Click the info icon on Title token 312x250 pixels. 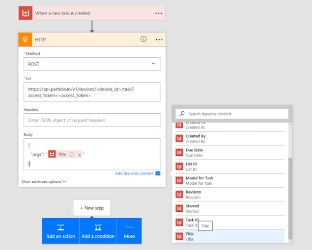(72, 154)
